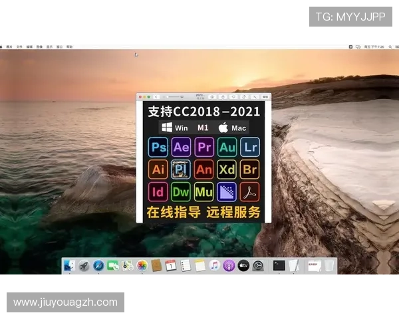
Task: Click the Photos icon in the Dock
Action: click(142, 266)
